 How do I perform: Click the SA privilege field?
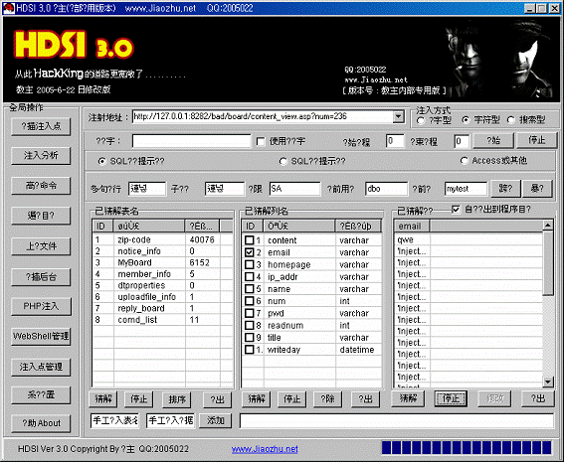[294, 189]
